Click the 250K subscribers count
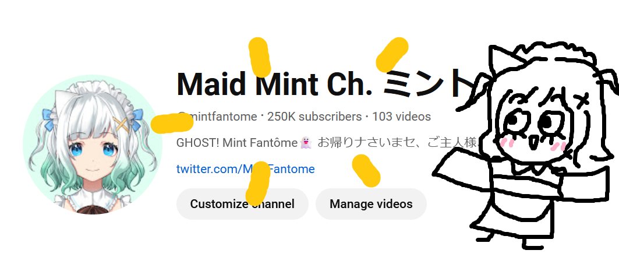Viewport: 619px width, 271px height. [314, 117]
